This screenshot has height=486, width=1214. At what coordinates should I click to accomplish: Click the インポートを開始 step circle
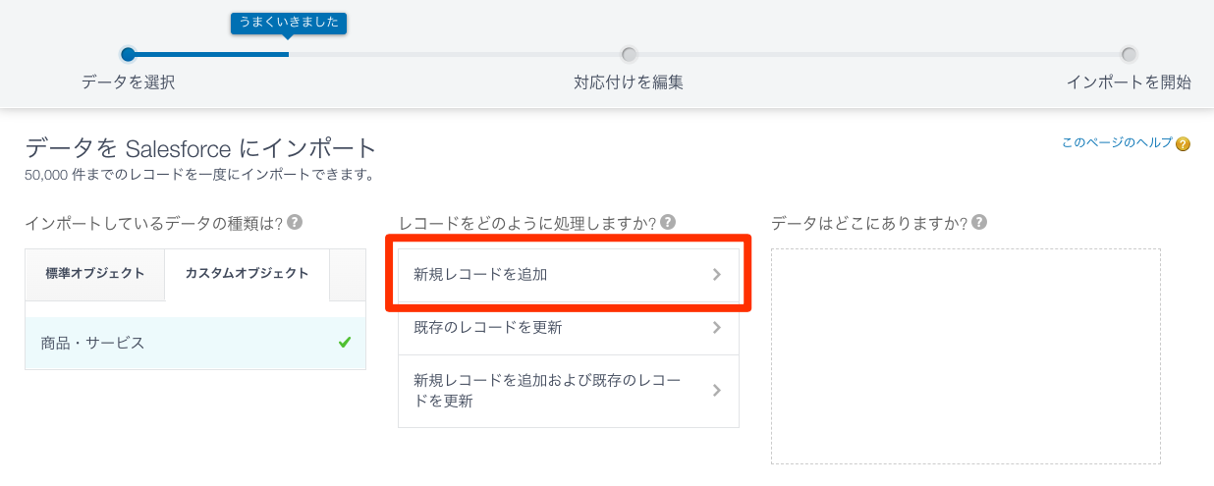click(1129, 54)
